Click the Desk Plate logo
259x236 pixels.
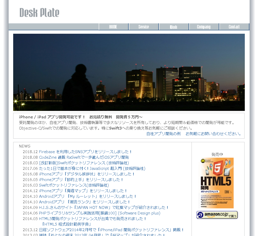click(39, 13)
